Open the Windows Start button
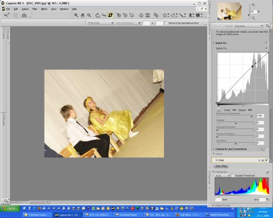The width and height of the screenshot is (273, 218). [x=10, y=208]
